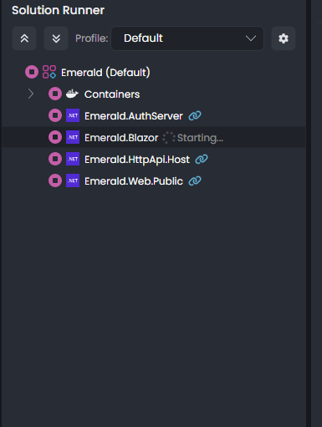Click the collapse all double-up-arrow button
The height and width of the screenshot is (427, 322).
pyautogui.click(x=24, y=38)
